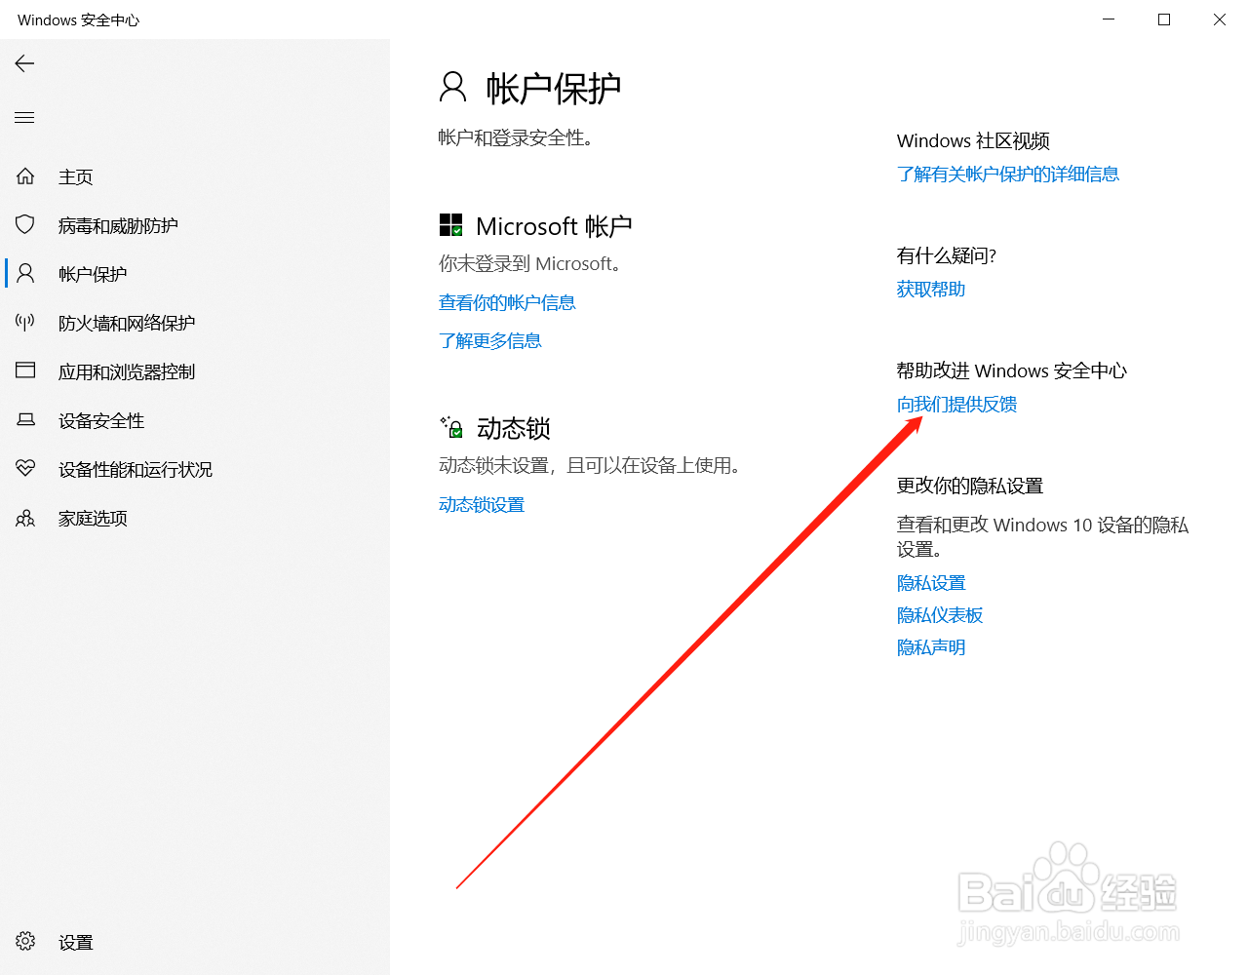Click the large account icon in the page header
The height and width of the screenshot is (975, 1248).
click(x=453, y=88)
